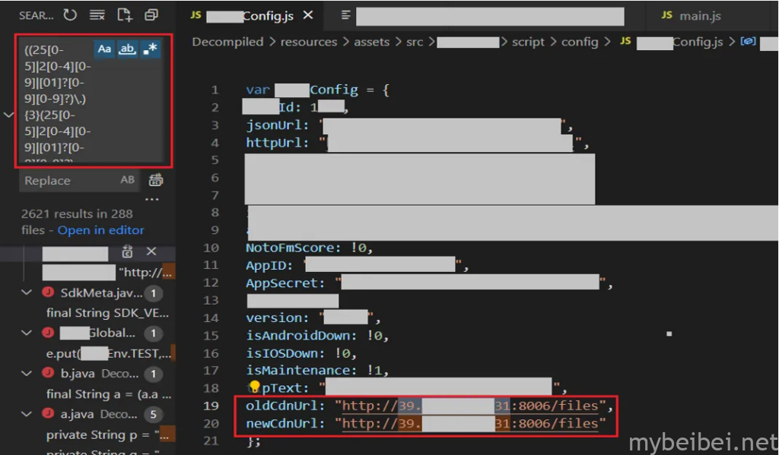Image resolution: width=779 pixels, height=455 pixels.
Task: Collapse the SdkMeta.java results group
Action: tap(27, 292)
